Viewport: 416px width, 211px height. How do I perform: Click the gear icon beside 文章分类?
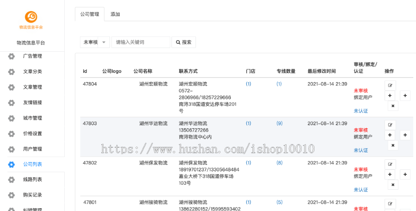tap(12, 72)
